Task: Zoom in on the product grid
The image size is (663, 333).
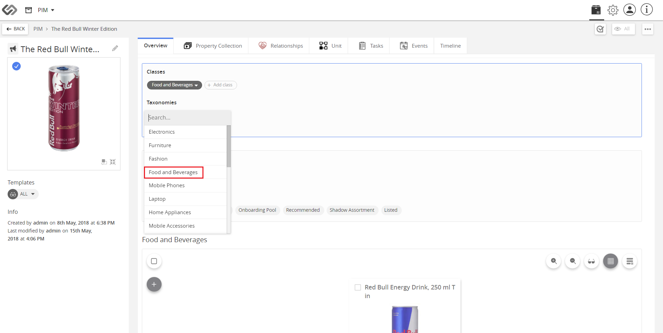Action: [x=554, y=261]
